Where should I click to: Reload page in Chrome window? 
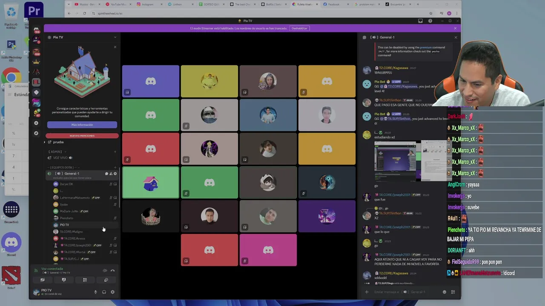84,13
